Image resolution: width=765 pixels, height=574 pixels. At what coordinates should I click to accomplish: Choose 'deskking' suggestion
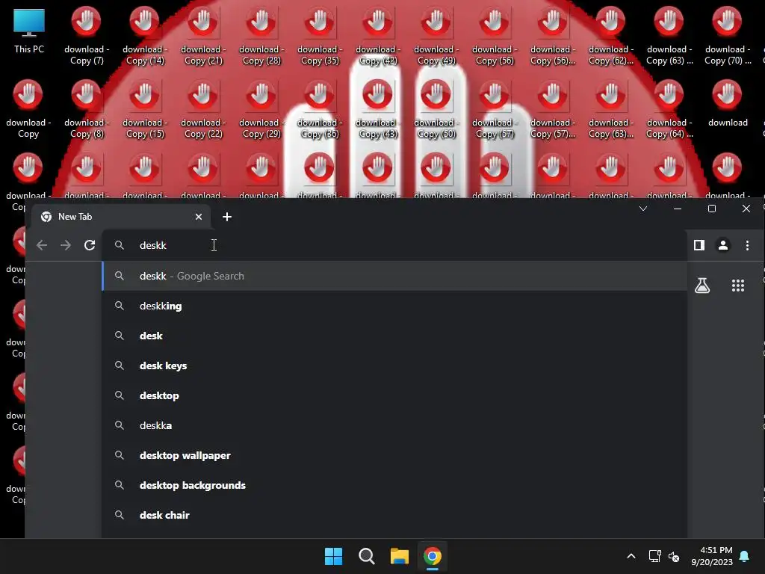(x=394, y=306)
